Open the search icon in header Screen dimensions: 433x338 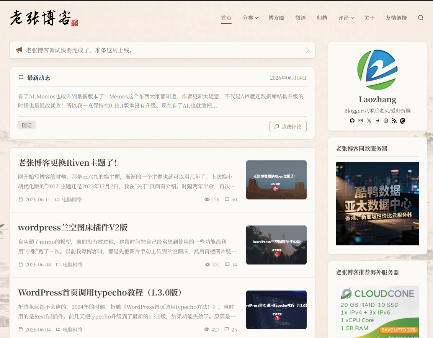coord(421,18)
